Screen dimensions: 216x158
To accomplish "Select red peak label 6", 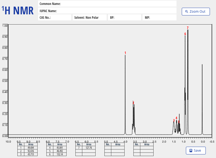I will click(x=185, y=34).
